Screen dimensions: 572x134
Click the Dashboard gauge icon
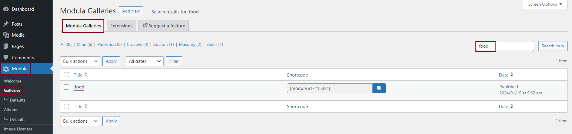click(6, 9)
